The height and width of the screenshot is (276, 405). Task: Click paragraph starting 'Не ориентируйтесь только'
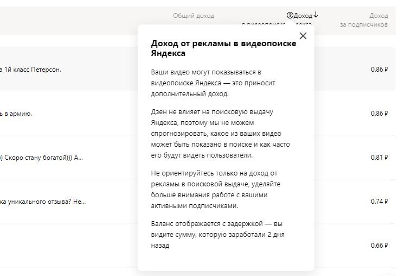pos(216,189)
